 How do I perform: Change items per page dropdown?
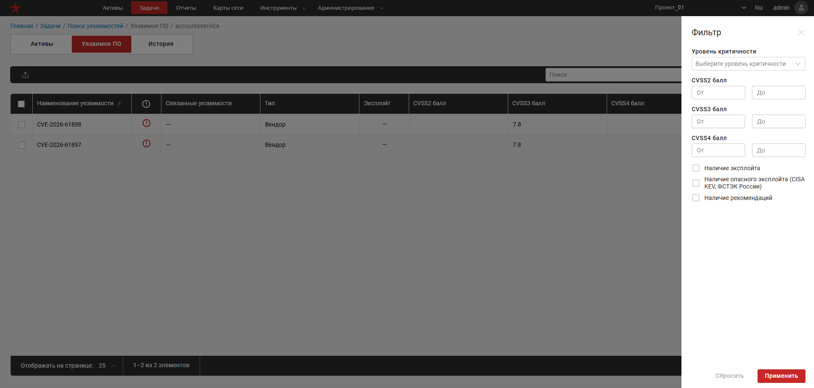pos(107,366)
